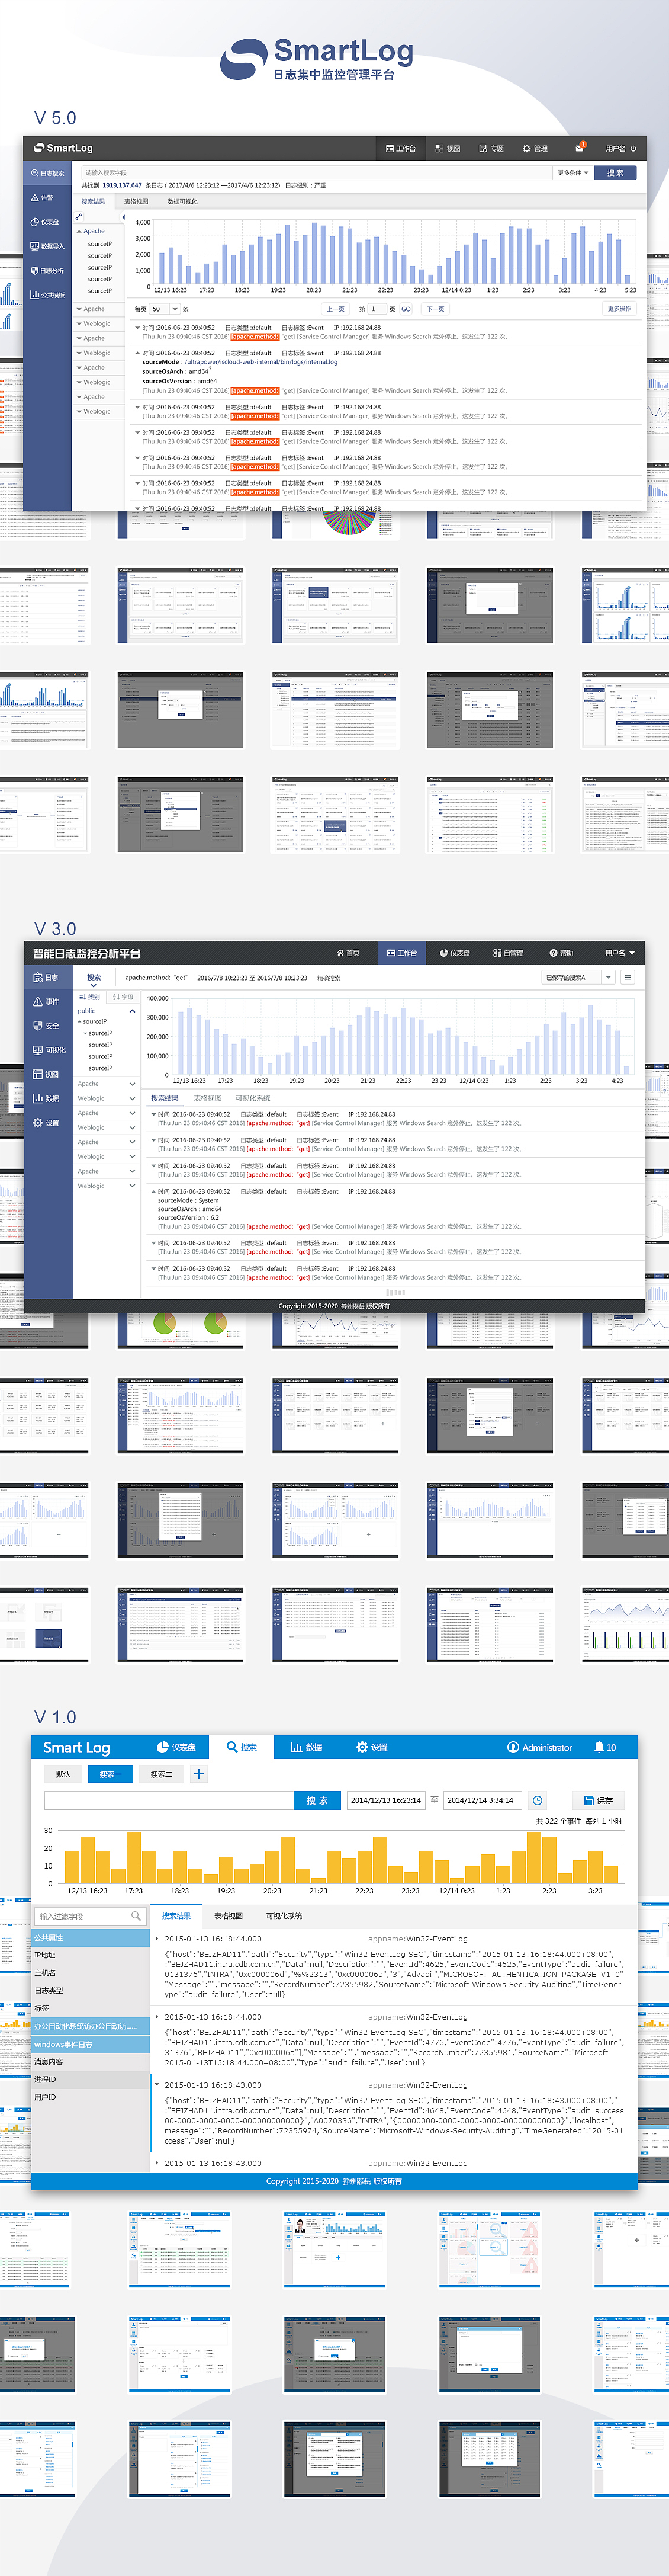The height and width of the screenshot is (2576, 669).
Task: Select the V5.0 工作台 top menu
Action: [x=401, y=148]
